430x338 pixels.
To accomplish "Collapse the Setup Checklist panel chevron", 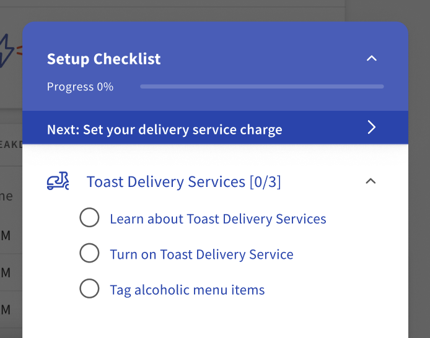I will tap(371, 59).
